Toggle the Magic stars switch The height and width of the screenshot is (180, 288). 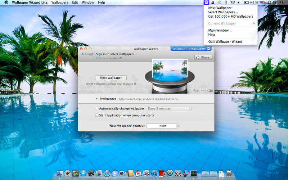tap(210, 91)
